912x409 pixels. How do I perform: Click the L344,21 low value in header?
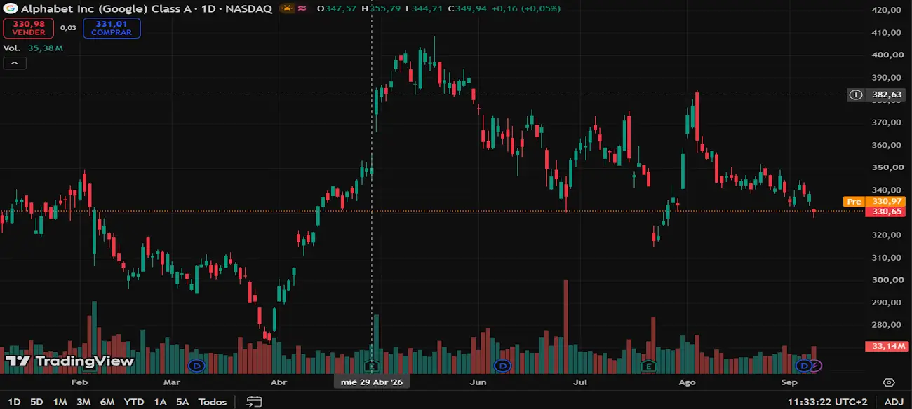[x=423, y=8]
